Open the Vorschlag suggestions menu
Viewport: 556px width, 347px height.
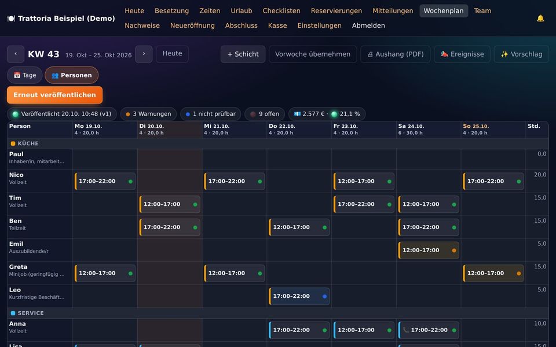coord(521,54)
